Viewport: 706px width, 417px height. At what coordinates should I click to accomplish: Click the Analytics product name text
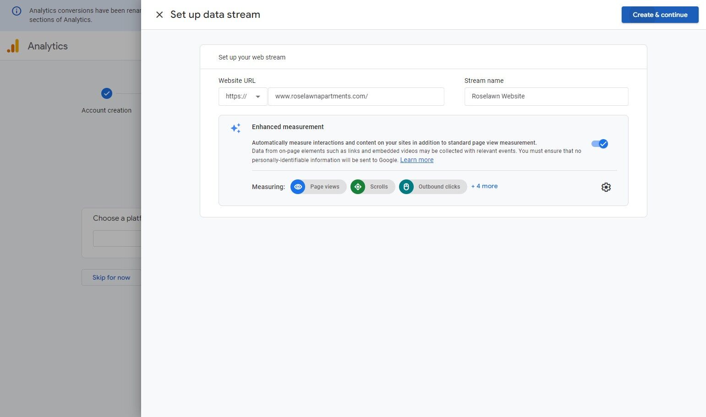coord(48,46)
